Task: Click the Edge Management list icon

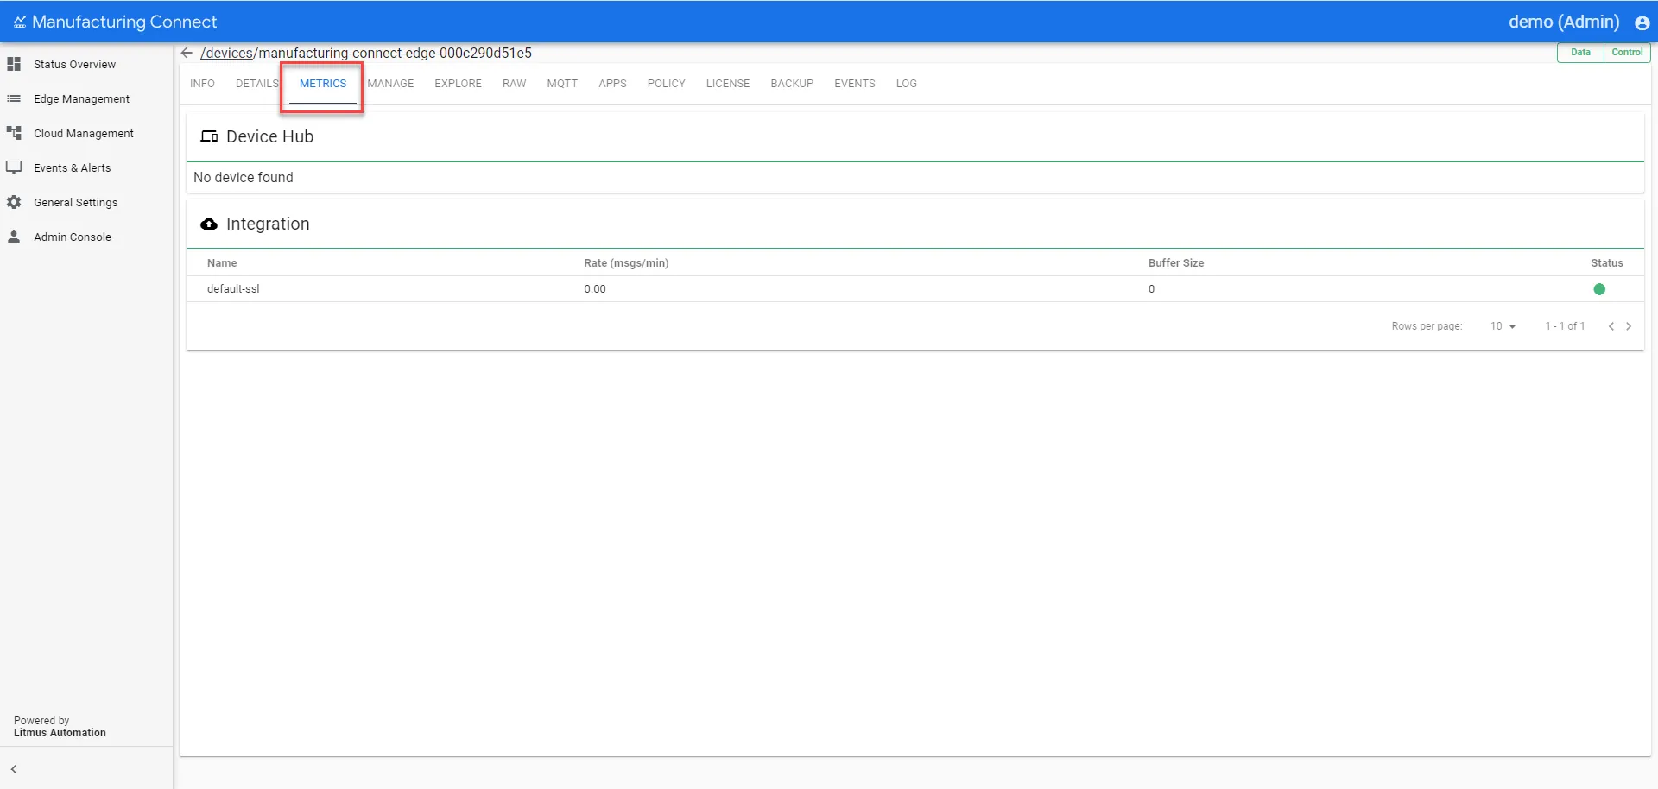Action: click(x=14, y=98)
